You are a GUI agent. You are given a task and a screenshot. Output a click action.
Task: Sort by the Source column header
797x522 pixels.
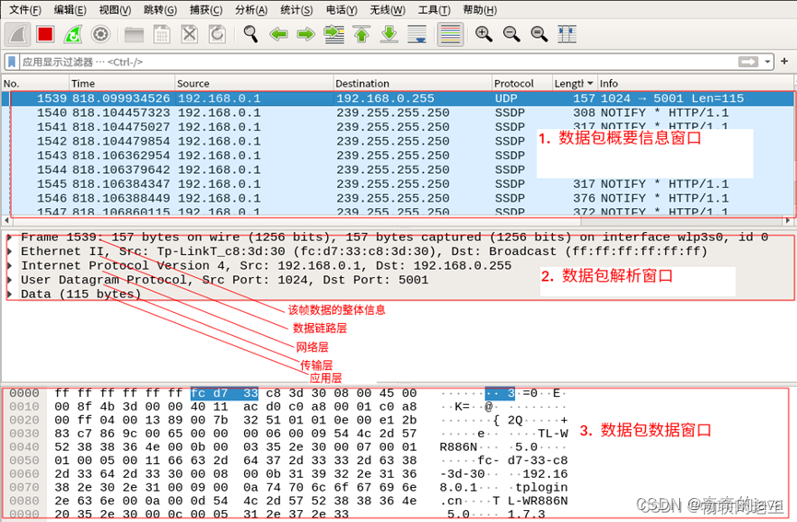pos(253,83)
